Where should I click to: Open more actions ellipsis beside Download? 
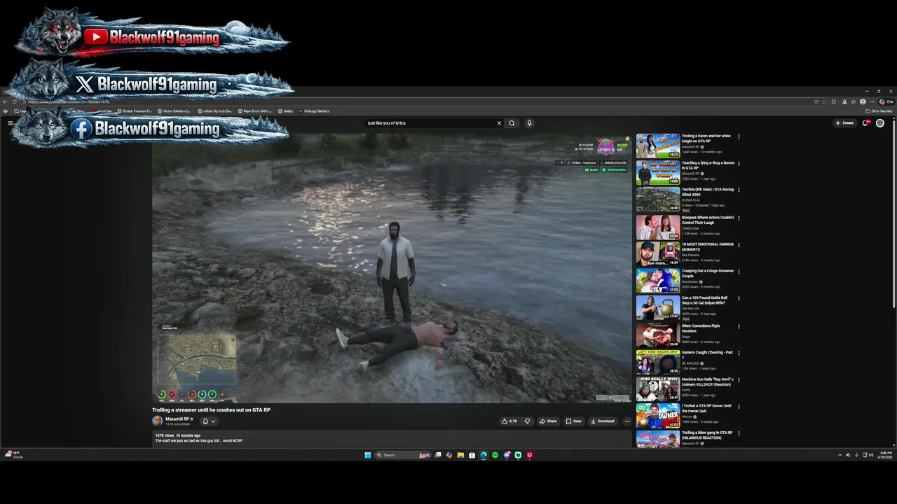click(626, 421)
